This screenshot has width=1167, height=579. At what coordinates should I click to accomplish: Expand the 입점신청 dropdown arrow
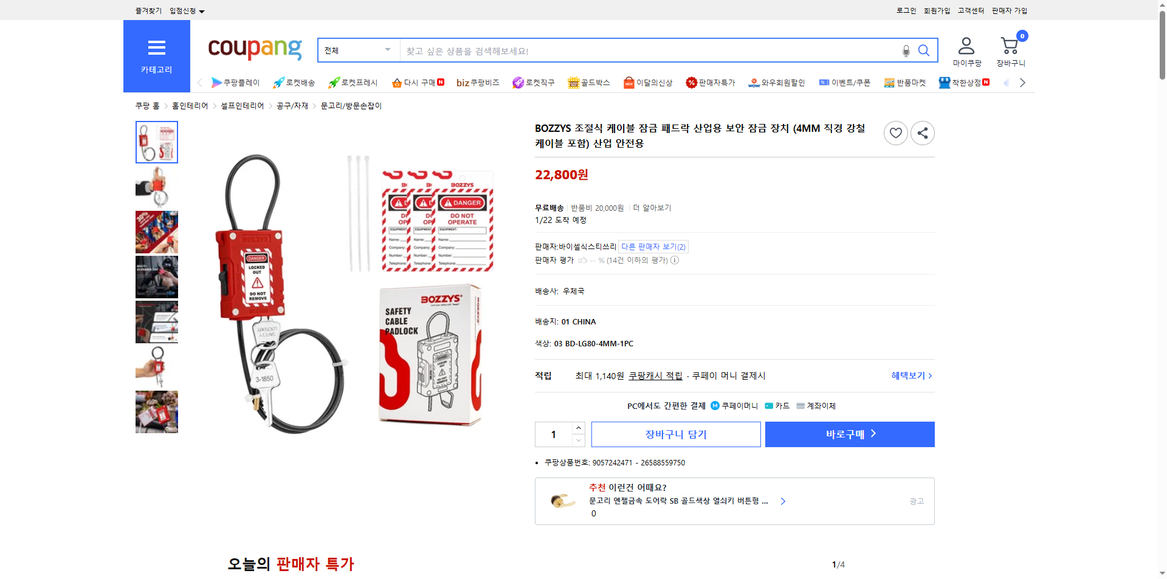(x=202, y=10)
